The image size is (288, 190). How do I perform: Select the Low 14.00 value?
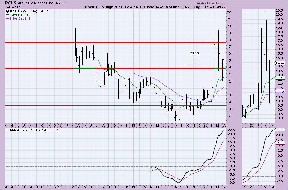point(133,7)
